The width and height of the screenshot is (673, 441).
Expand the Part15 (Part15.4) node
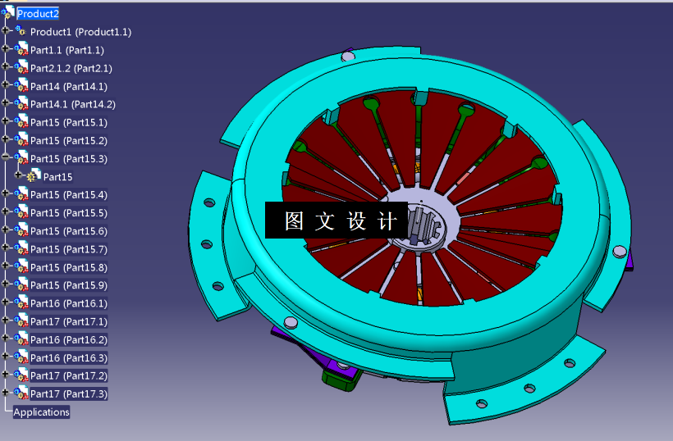(x=5, y=193)
